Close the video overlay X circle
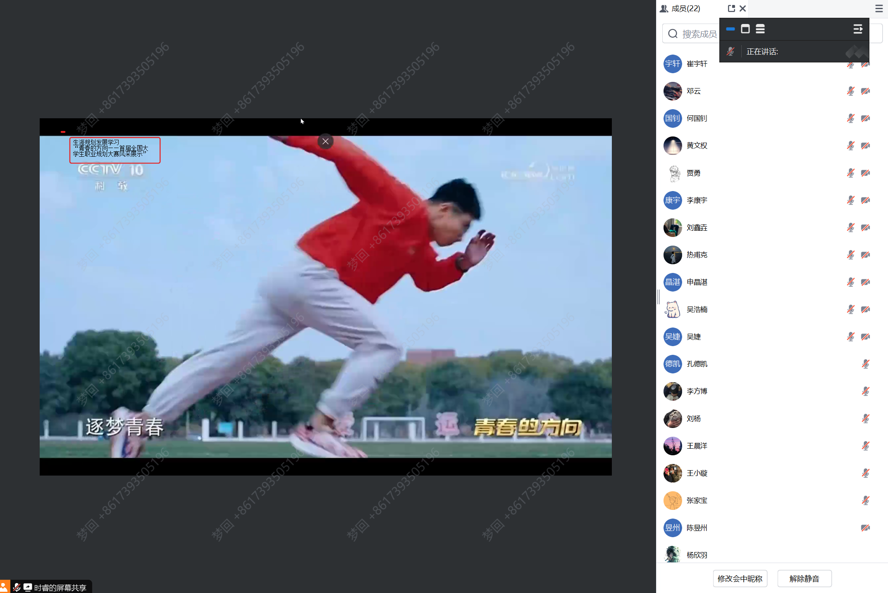The image size is (888, 593). (325, 141)
